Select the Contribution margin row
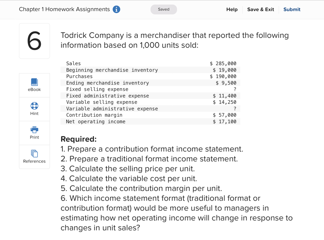 pyautogui.click(x=150, y=115)
